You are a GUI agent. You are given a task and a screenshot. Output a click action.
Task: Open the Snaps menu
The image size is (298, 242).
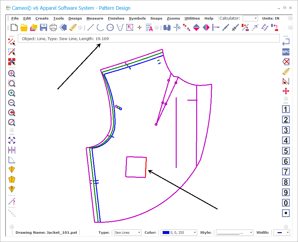pos(156,18)
